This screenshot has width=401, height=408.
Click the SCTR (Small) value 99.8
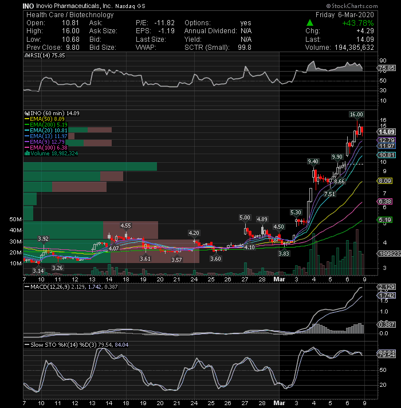245,48
